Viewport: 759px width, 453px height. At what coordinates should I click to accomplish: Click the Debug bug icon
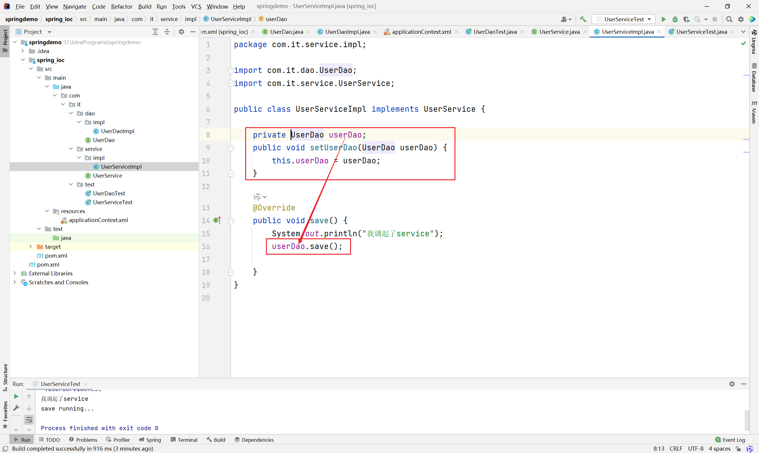[675, 19]
